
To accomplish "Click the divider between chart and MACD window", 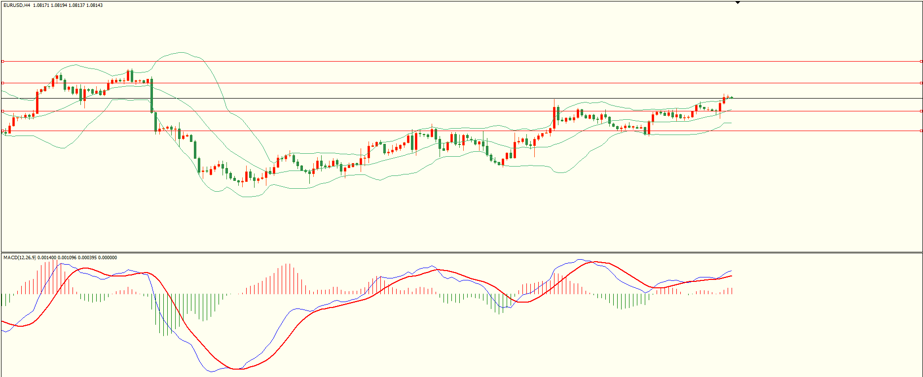I will point(461,253).
